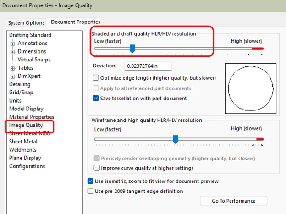Viewport: 286px width, 214px height.
Task: Expand the Annotations tree node
Action: pyautogui.click(x=13, y=44)
